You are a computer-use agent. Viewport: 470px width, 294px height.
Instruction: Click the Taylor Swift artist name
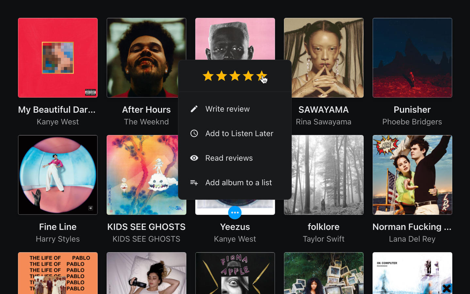click(323, 239)
